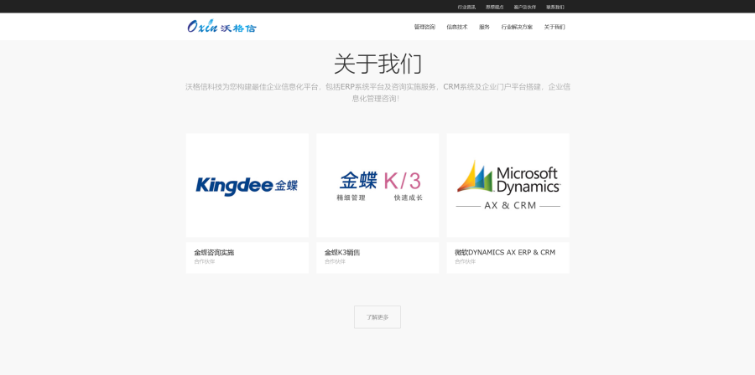Select 关于我们 in the main navigation

[x=555, y=27]
